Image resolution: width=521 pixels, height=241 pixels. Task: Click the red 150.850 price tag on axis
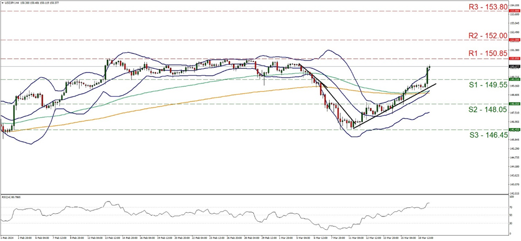click(x=512, y=58)
